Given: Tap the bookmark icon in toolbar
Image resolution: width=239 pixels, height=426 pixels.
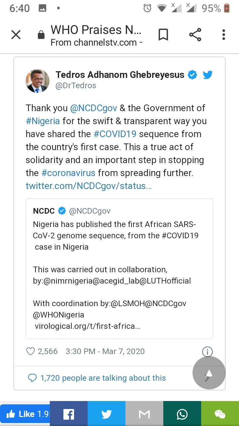Looking at the screenshot, I should [163, 35].
